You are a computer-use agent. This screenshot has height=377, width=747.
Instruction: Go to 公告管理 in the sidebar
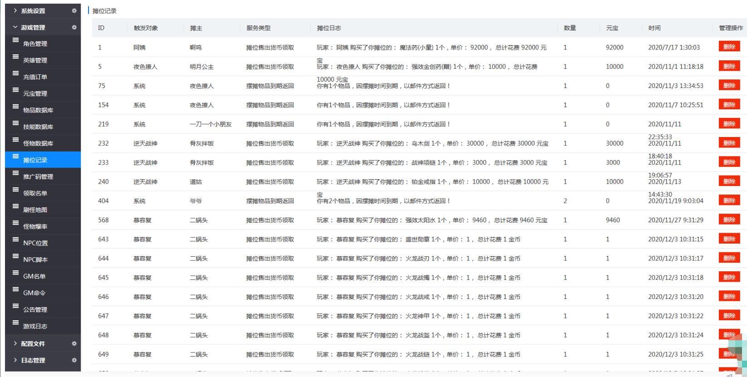[x=35, y=310]
